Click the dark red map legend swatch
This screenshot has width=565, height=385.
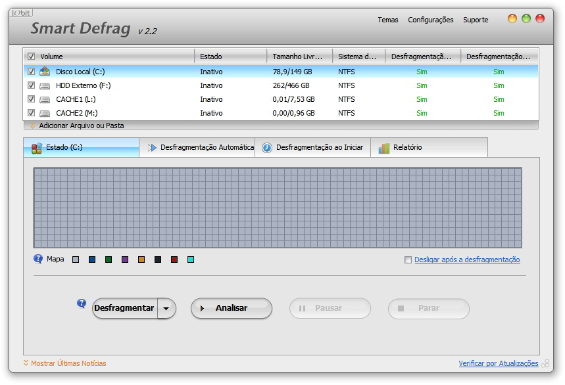pos(174,260)
